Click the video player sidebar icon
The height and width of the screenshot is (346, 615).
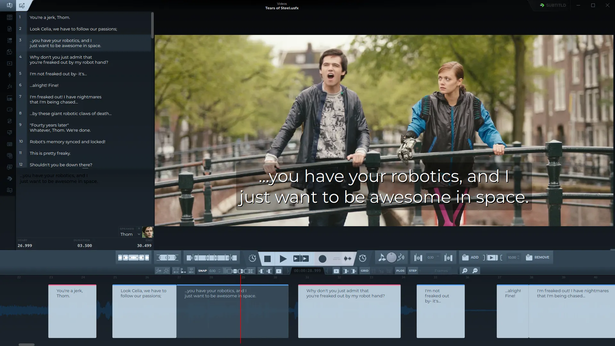pyautogui.click(x=10, y=63)
